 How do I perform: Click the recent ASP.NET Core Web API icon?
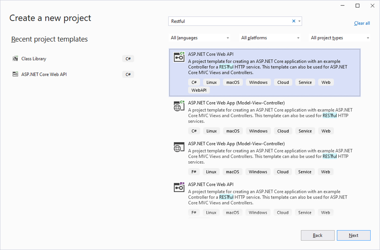(15, 74)
